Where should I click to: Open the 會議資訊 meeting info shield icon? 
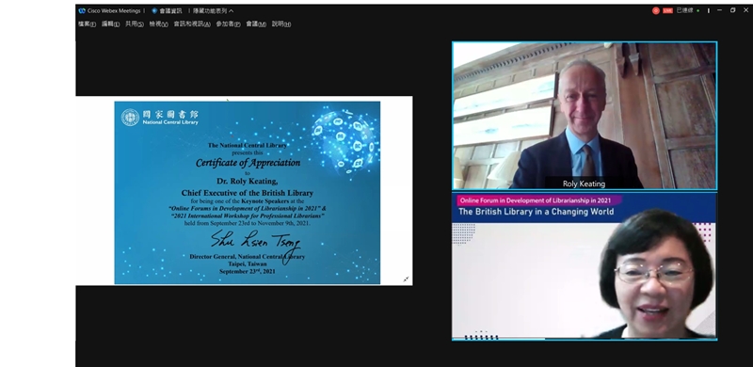click(x=154, y=10)
